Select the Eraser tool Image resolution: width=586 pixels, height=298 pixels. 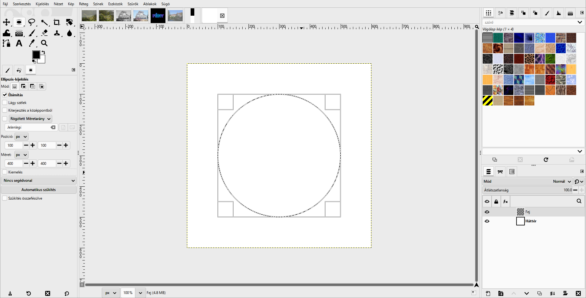(44, 33)
